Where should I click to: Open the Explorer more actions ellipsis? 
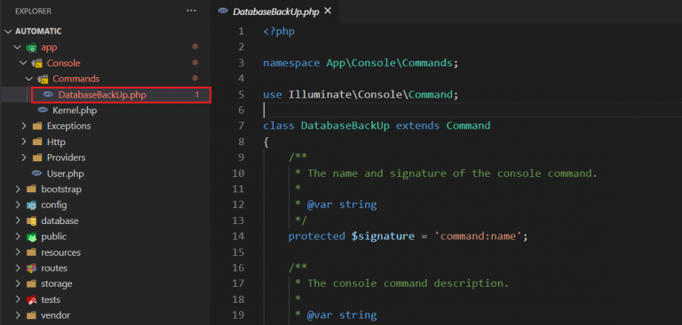click(192, 11)
